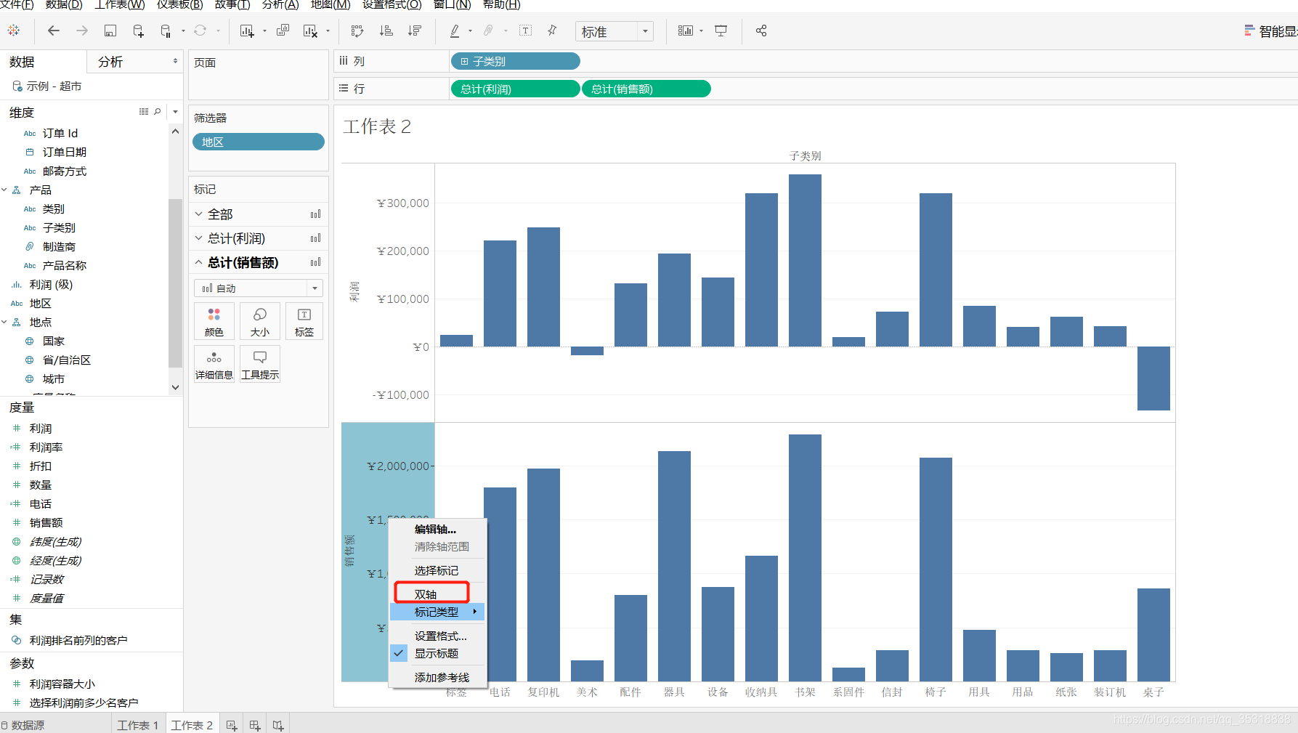
Task: Click the 地区 filter pill
Action: pyautogui.click(x=259, y=142)
